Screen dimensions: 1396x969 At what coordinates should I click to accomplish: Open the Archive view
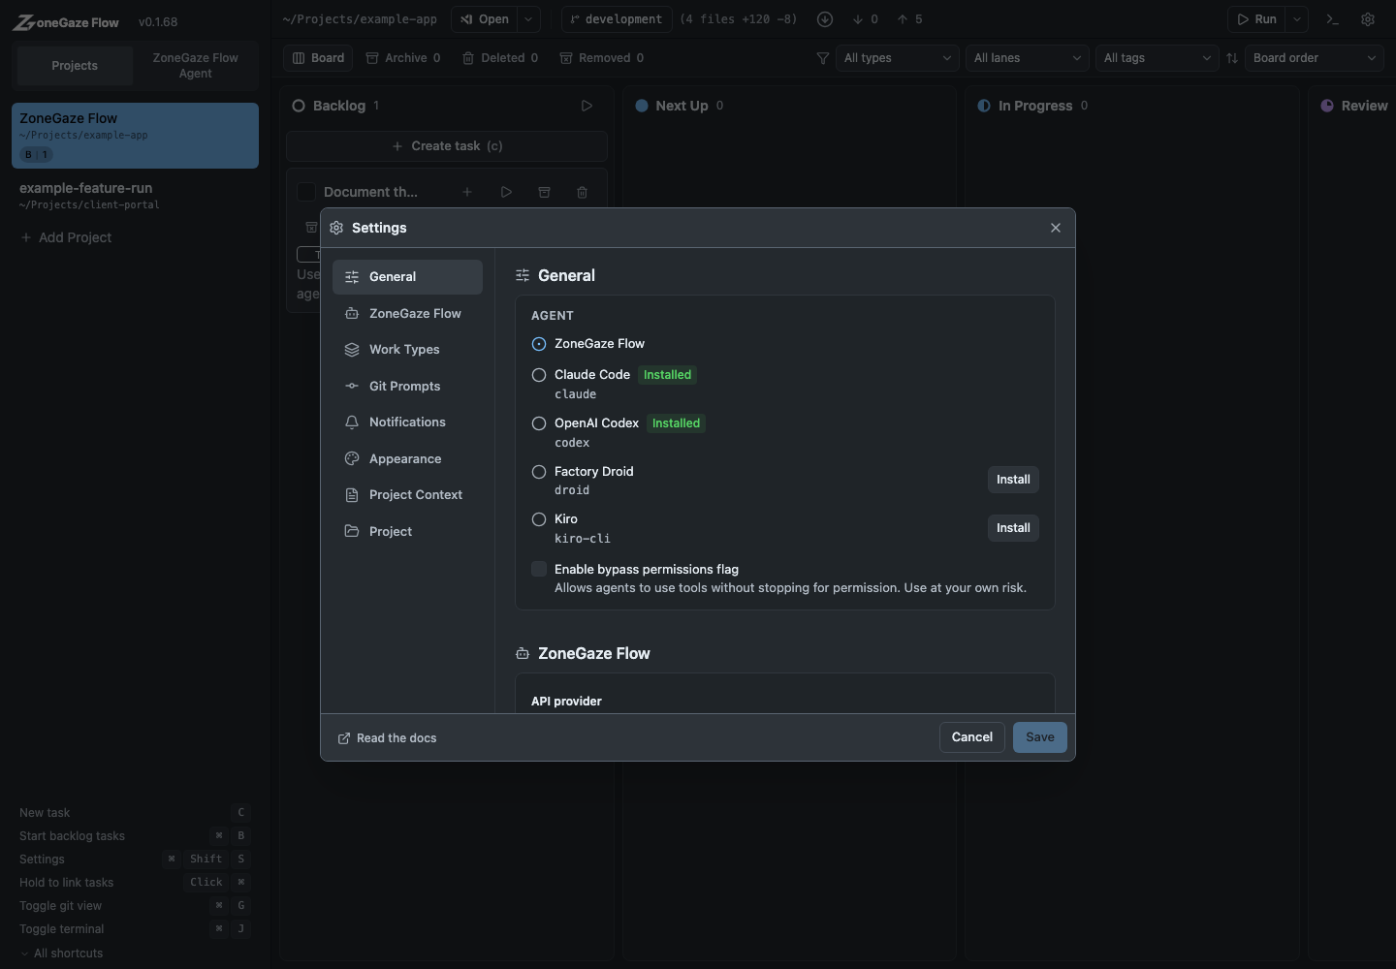[403, 58]
